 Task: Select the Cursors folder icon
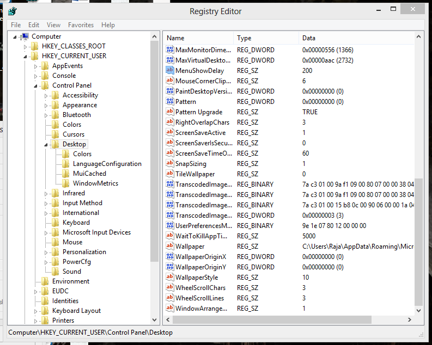(x=56, y=134)
